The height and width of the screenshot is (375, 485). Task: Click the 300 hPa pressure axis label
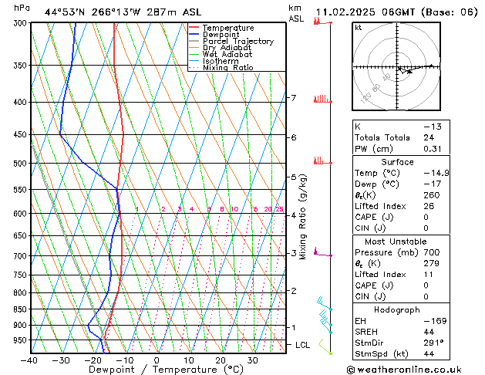pos(21,23)
